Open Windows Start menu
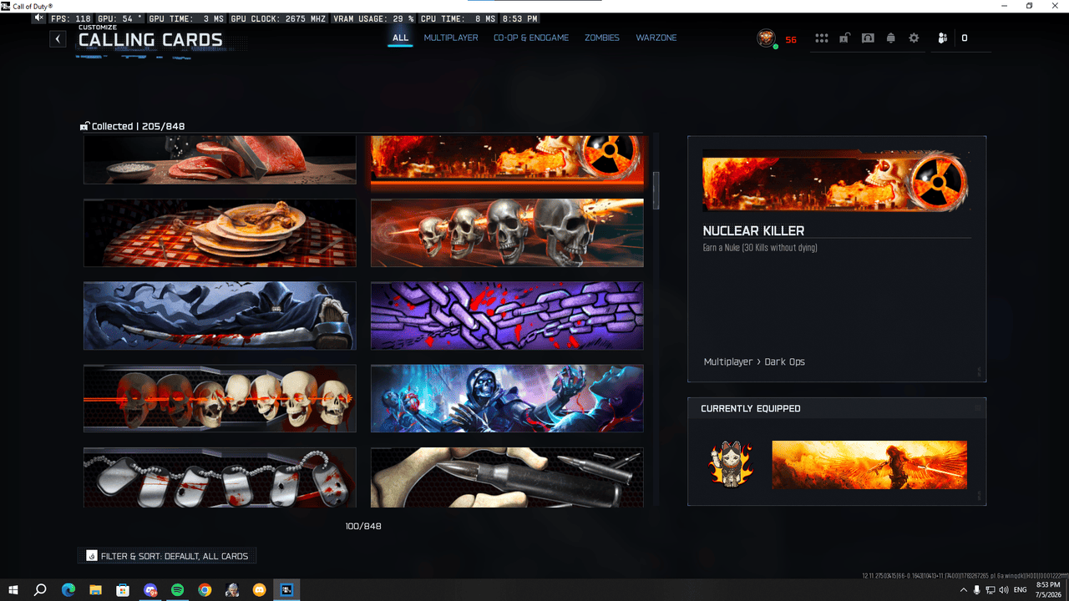Viewport: 1069px width, 601px height. tap(13, 590)
